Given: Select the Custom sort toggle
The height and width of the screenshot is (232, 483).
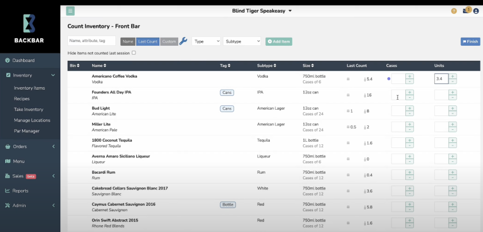Looking at the screenshot, I should [169, 41].
